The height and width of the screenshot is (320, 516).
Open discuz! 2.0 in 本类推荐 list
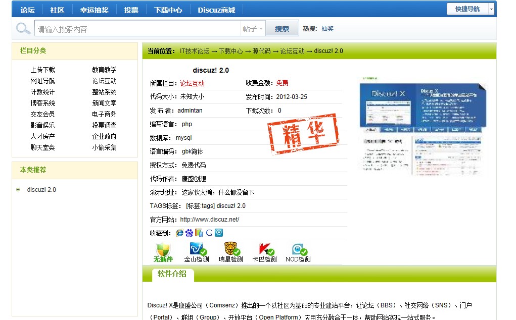(x=41, y=190)
